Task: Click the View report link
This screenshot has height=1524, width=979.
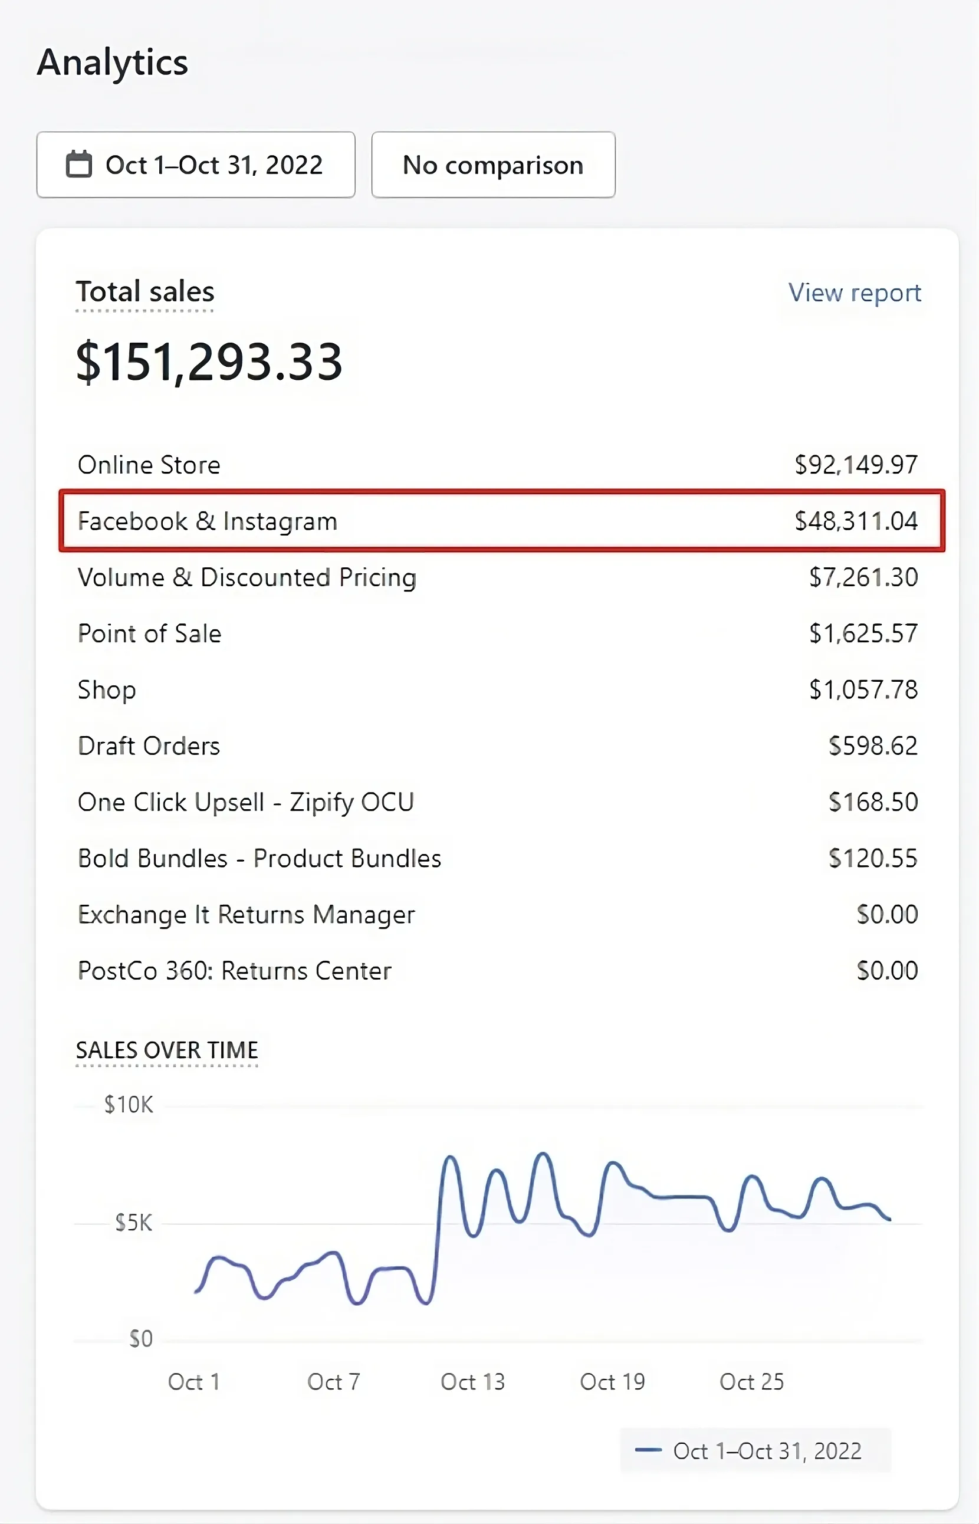Action: click(x=855, y=293)
